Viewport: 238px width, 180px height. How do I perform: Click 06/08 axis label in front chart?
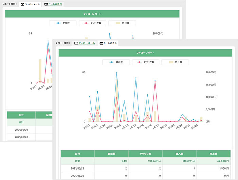(117, 127)
